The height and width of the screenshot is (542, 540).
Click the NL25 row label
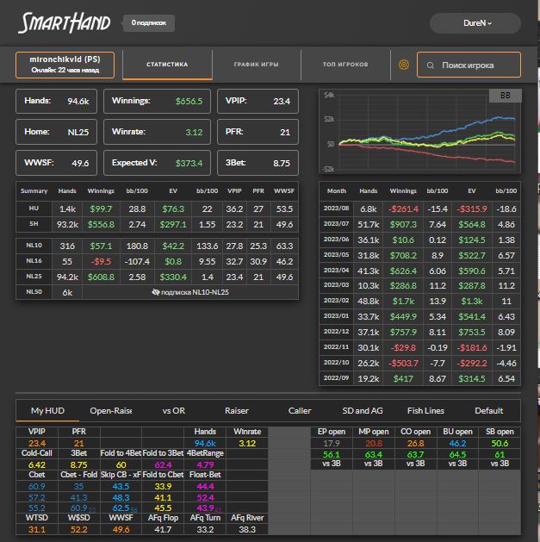click(x=34, y=277)
